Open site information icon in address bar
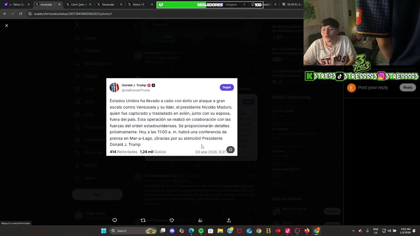This screenshot has width=420, height=236. tap(30, 14)
